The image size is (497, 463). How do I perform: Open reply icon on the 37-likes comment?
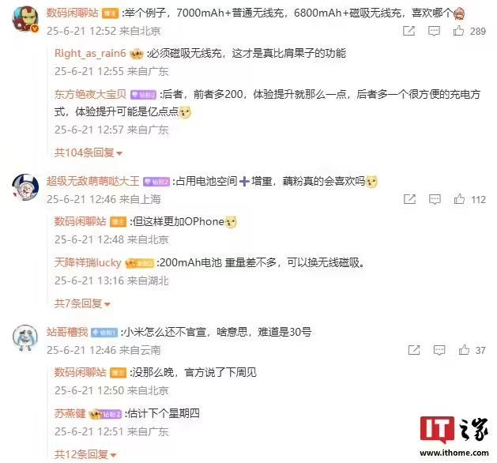[439, 350]
